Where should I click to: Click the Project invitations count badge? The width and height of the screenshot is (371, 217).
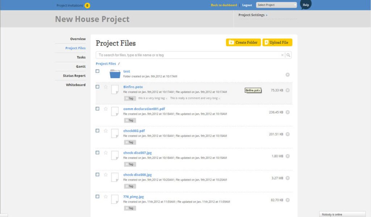(87, 5)
